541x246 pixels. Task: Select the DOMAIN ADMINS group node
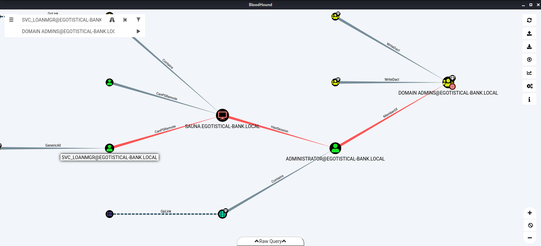(448, 82)
